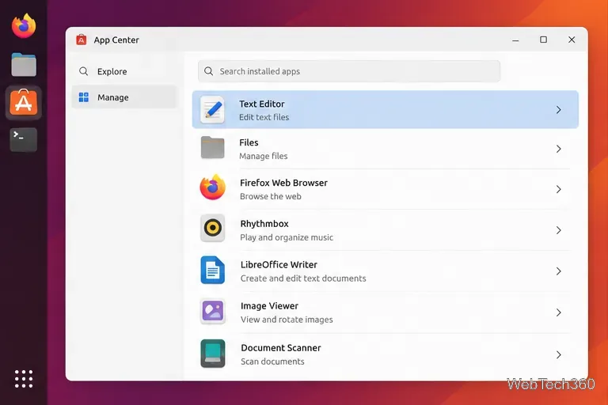608x405 pixels.
Task: Click the Rhythmbox row chevron
Action: click(x=558, y=230)
